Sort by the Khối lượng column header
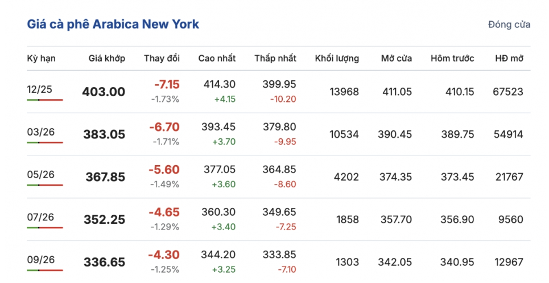Screen dimensions: 549x283 [337, 58]
